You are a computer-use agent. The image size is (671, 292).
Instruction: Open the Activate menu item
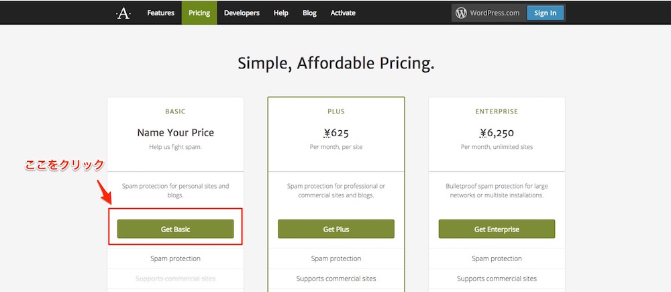(343, 13)
